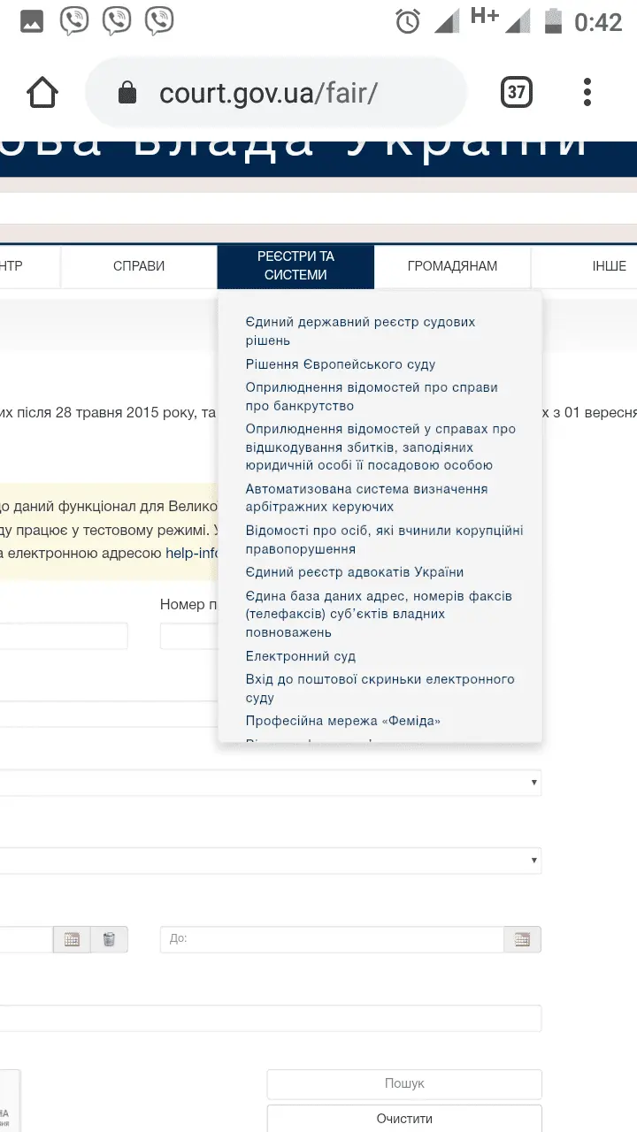Tap the padlock site security icon
The height and width of the screenshot is (1132, 637).
point(128,94)
